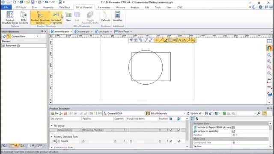This screenshot has width=274, height=154.
Task: Click the first add-record icon in Product Structure toolbar
Action: point(52,113)
